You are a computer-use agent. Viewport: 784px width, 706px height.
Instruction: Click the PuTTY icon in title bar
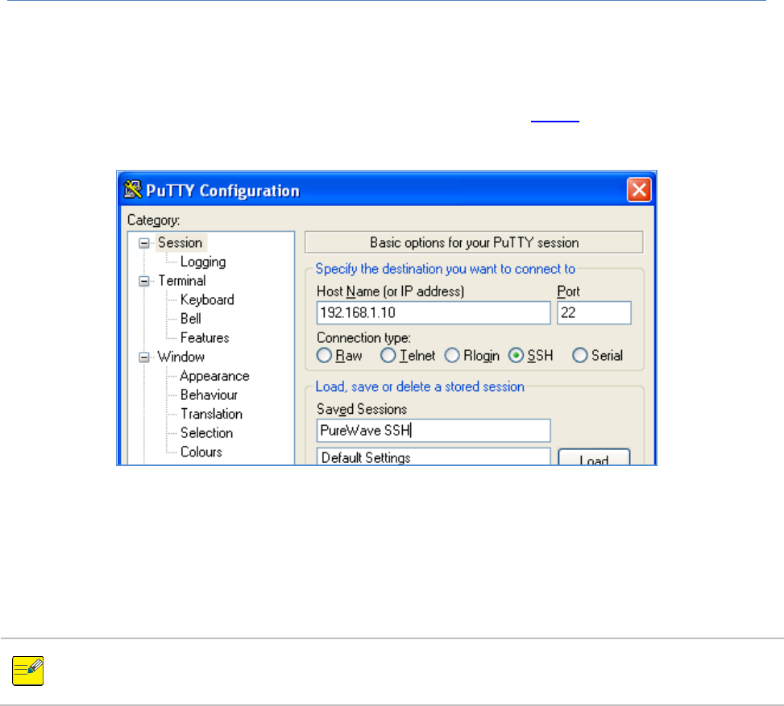point(133,190)
